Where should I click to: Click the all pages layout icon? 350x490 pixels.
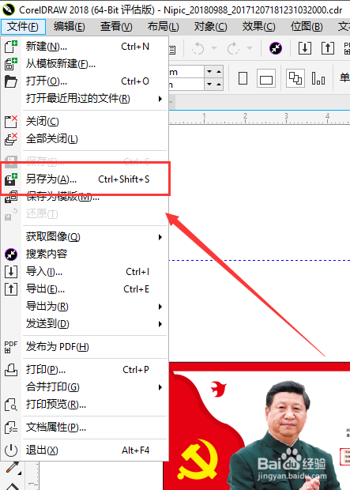295,78
